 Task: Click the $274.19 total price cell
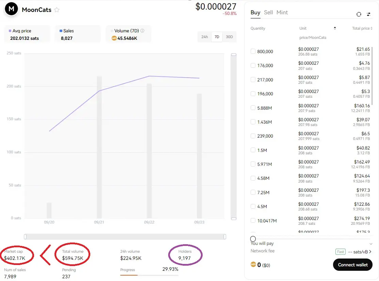point(362,218)
